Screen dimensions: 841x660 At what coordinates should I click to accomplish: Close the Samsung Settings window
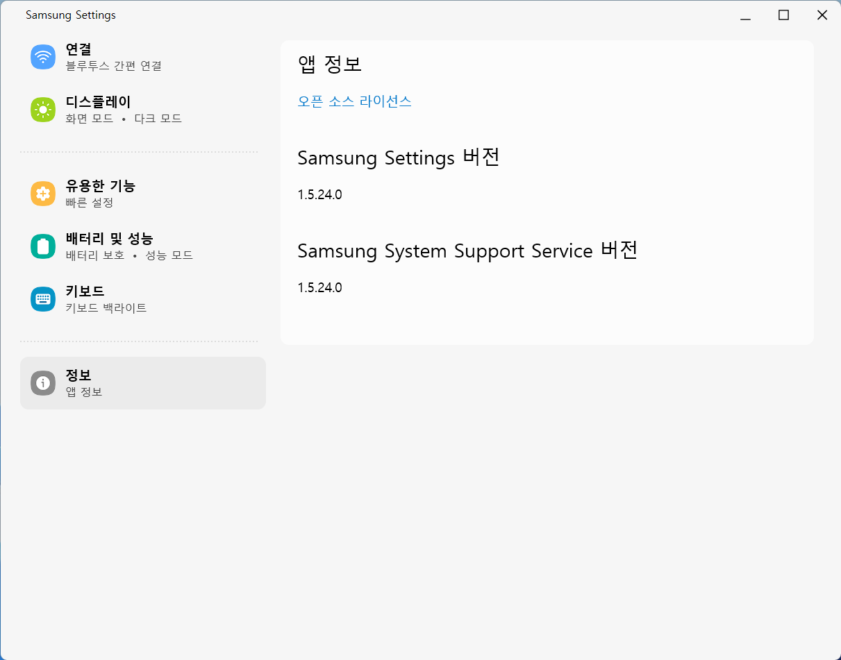(822, 15)
